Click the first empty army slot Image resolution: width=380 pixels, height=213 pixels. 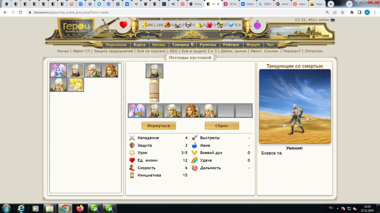pyautogui.click(x=226, y=111)
